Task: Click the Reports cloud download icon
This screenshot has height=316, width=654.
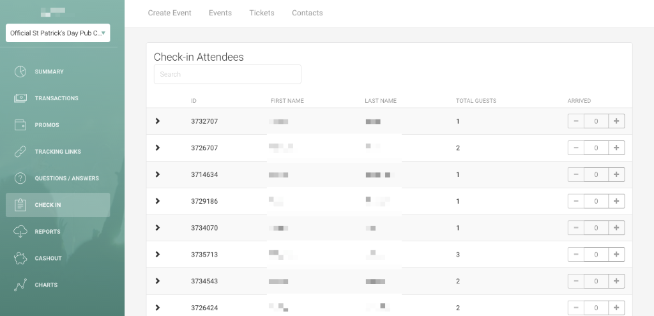Action: click(x=20, y=232)
